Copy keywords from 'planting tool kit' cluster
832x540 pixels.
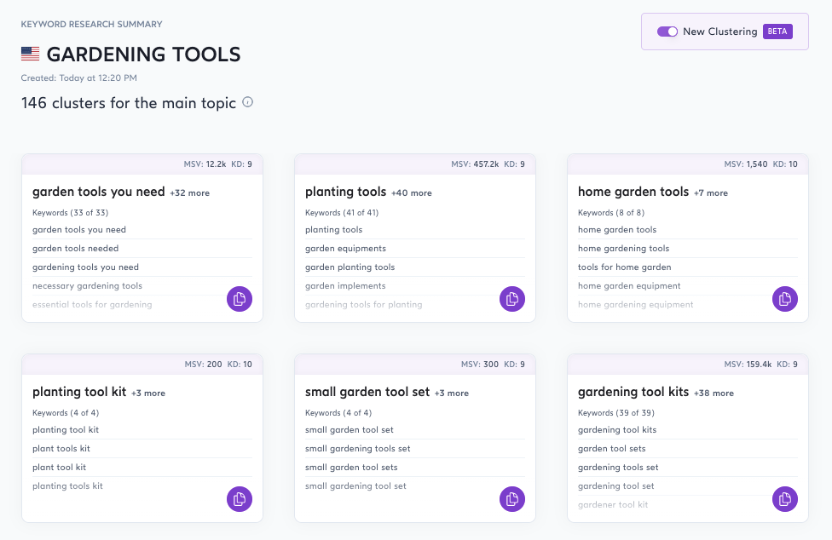point(240,499)
